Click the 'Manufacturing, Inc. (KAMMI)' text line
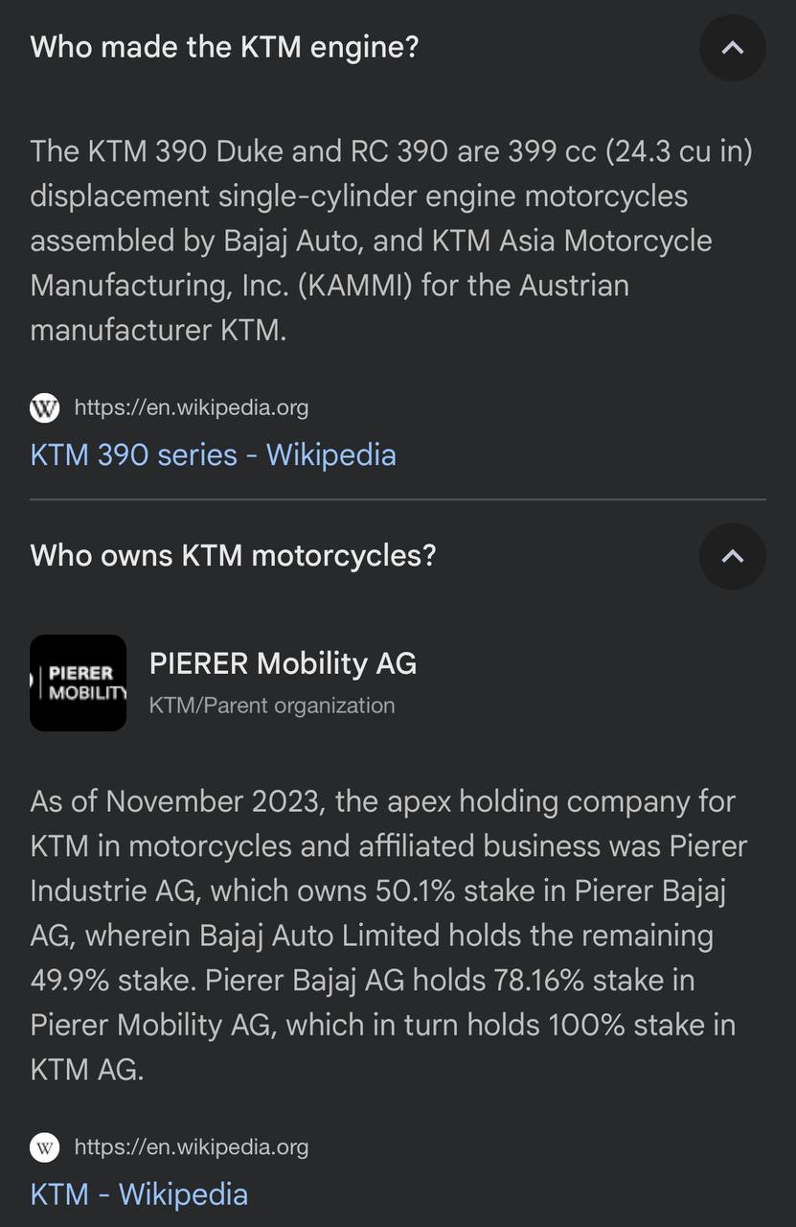This screenshot has width=796, height=1227. click(330, 286)
